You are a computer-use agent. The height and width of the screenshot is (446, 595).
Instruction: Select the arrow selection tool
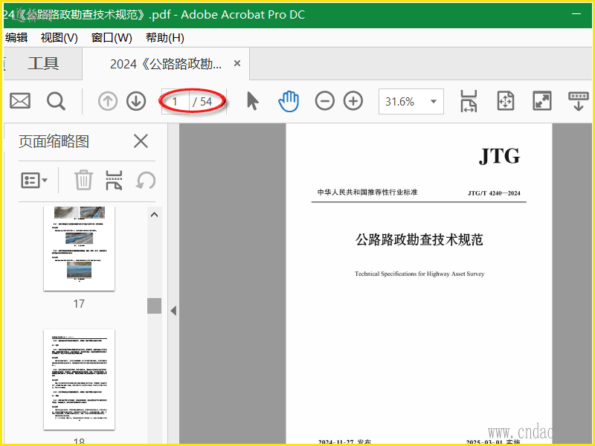coord(252,101)
